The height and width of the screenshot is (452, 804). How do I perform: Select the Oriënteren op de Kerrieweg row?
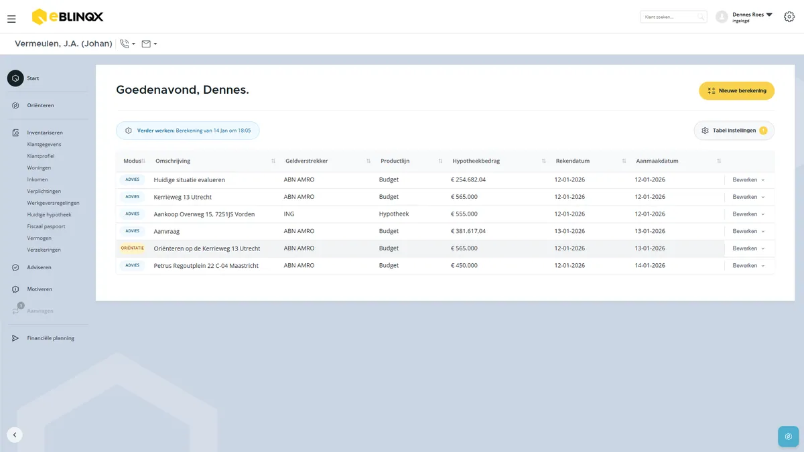coord(445,248)
